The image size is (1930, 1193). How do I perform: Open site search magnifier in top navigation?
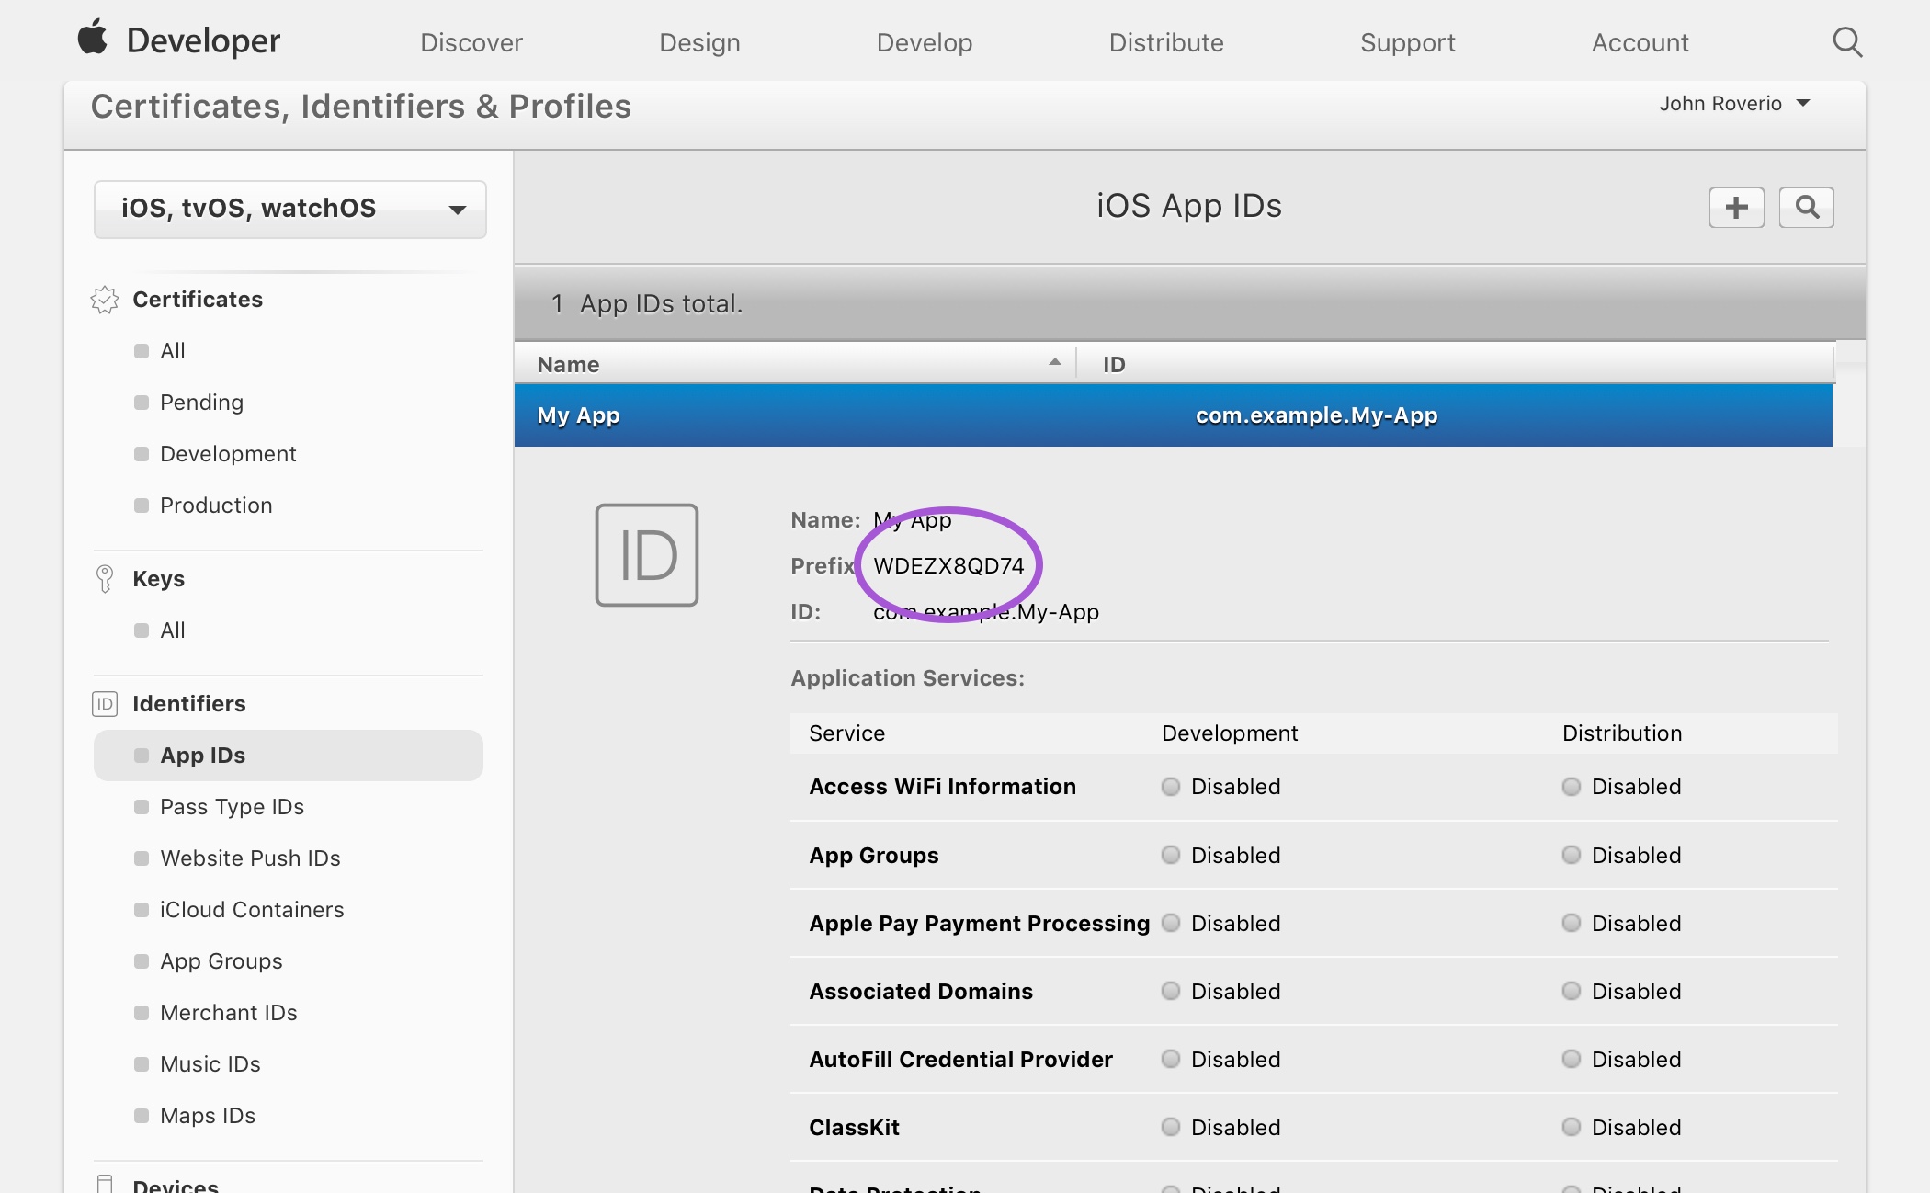pyautogui.click(x=1846, y=42)
